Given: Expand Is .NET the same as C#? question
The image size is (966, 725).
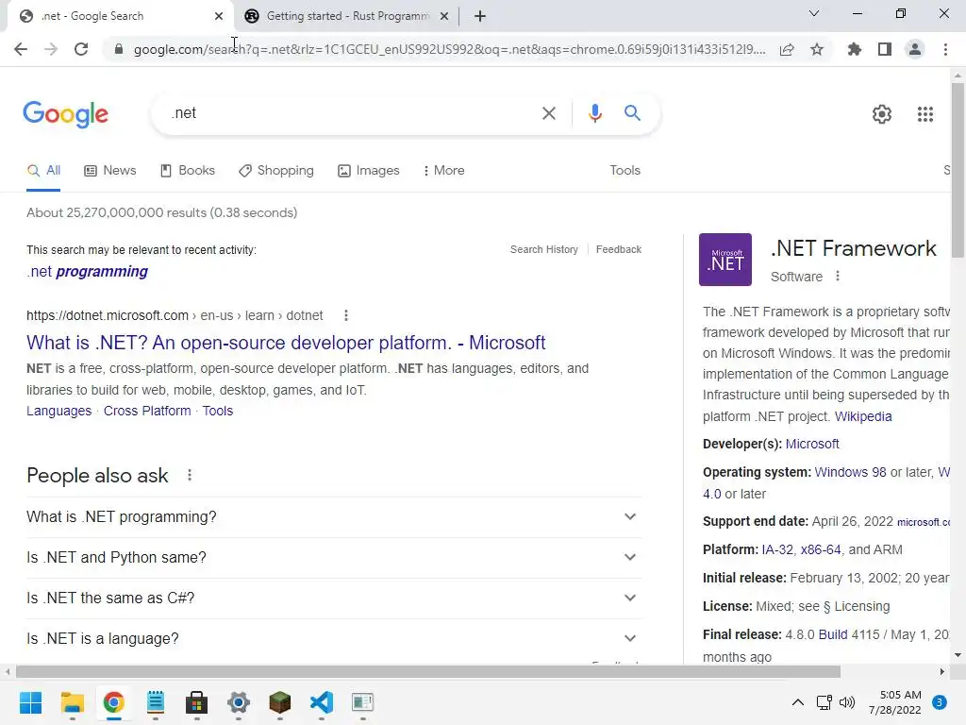Looking at the screenshot, I should [x=333, y=599].
